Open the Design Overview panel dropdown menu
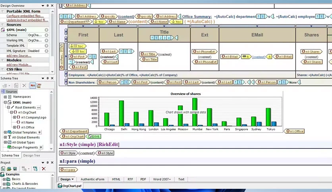Image resolution: width=332 pixels, height=192 pixels. pos(43,6)
